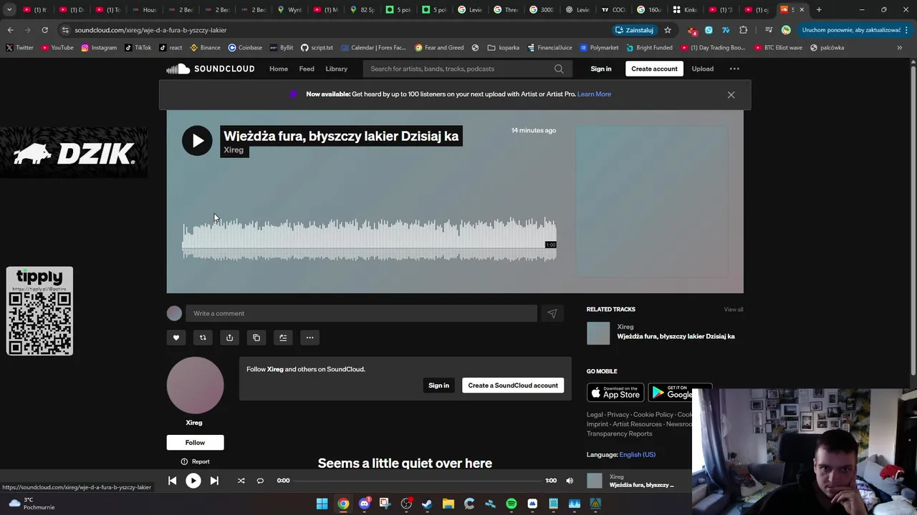Click Sign in in the top navigation
Viewport: 917px width, 515px height.
coord(601,69)
